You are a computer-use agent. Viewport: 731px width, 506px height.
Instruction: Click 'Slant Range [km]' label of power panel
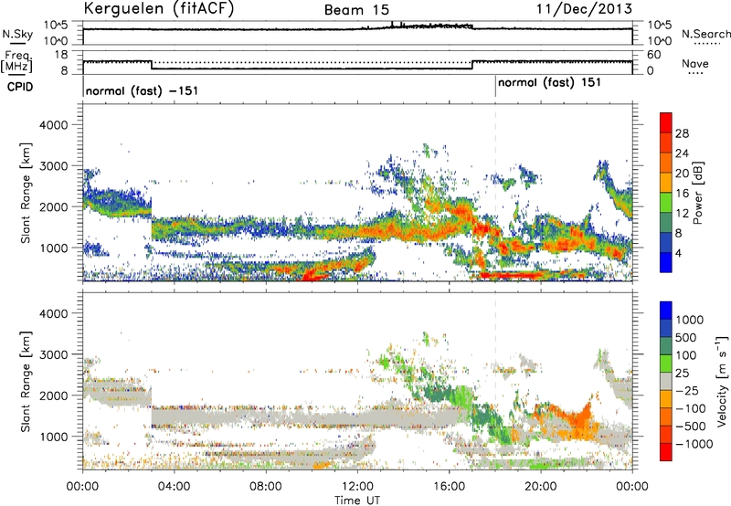pos(26,193)
